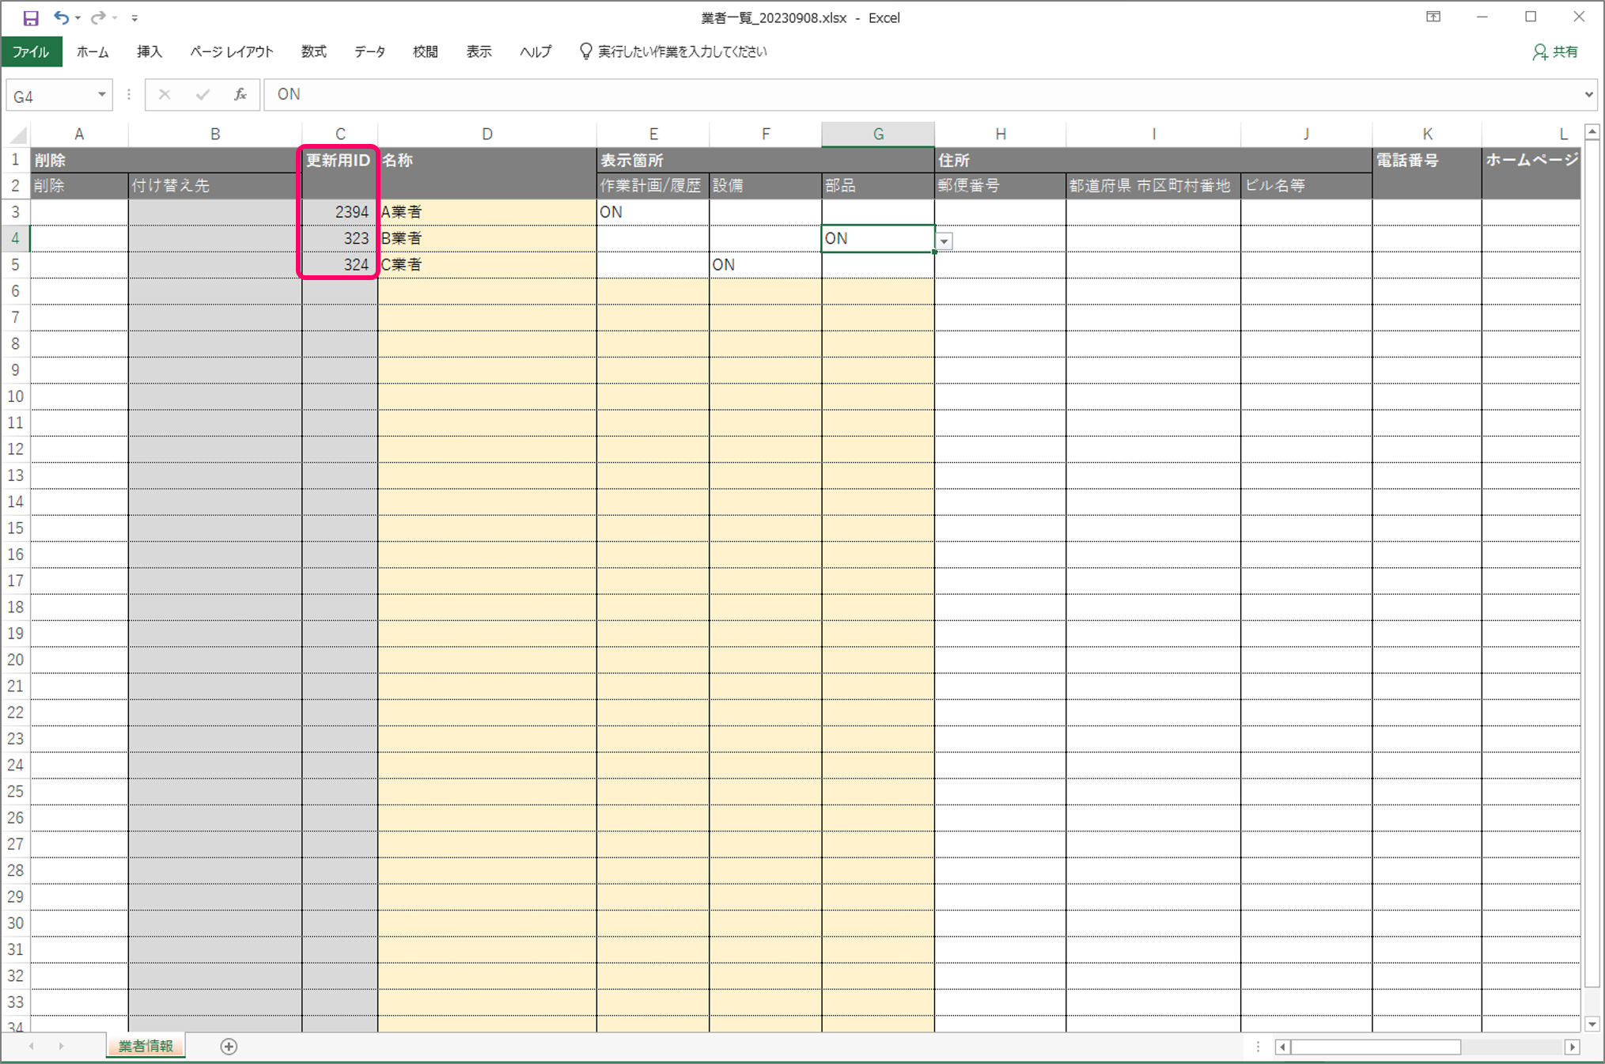Select the 業者情報 sheet tab
The image size is (1605, 1064).
click(x=146, y=1046)
